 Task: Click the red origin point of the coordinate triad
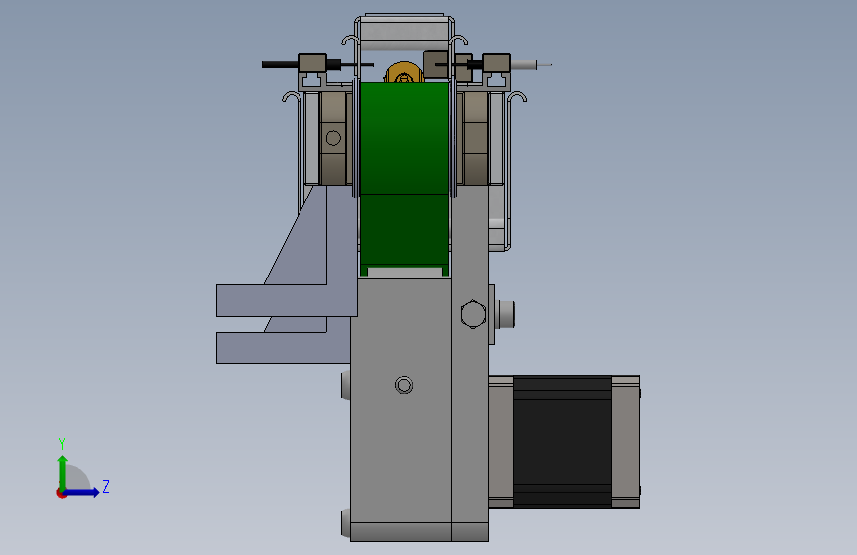point(61,493)
